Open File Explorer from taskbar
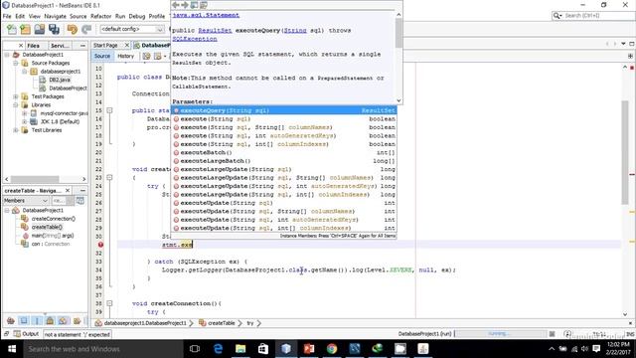This screenshot has width=636, height=358. tap(240, 349)
